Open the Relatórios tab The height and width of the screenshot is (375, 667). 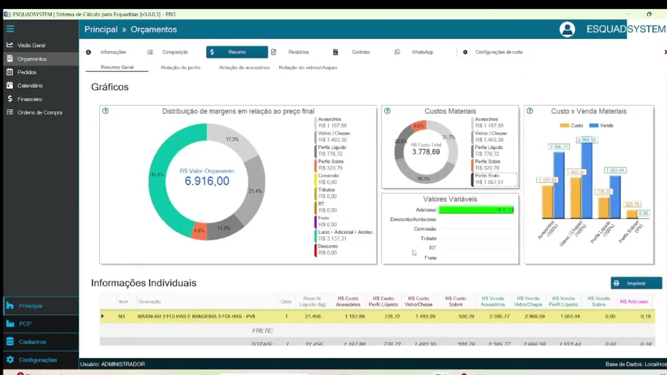(x=299, y=52)
